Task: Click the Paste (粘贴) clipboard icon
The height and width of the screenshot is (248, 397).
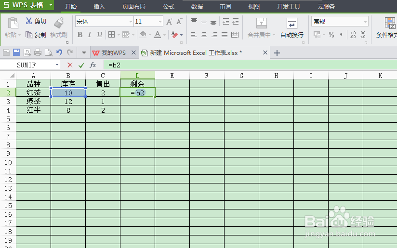Action: 13,23
